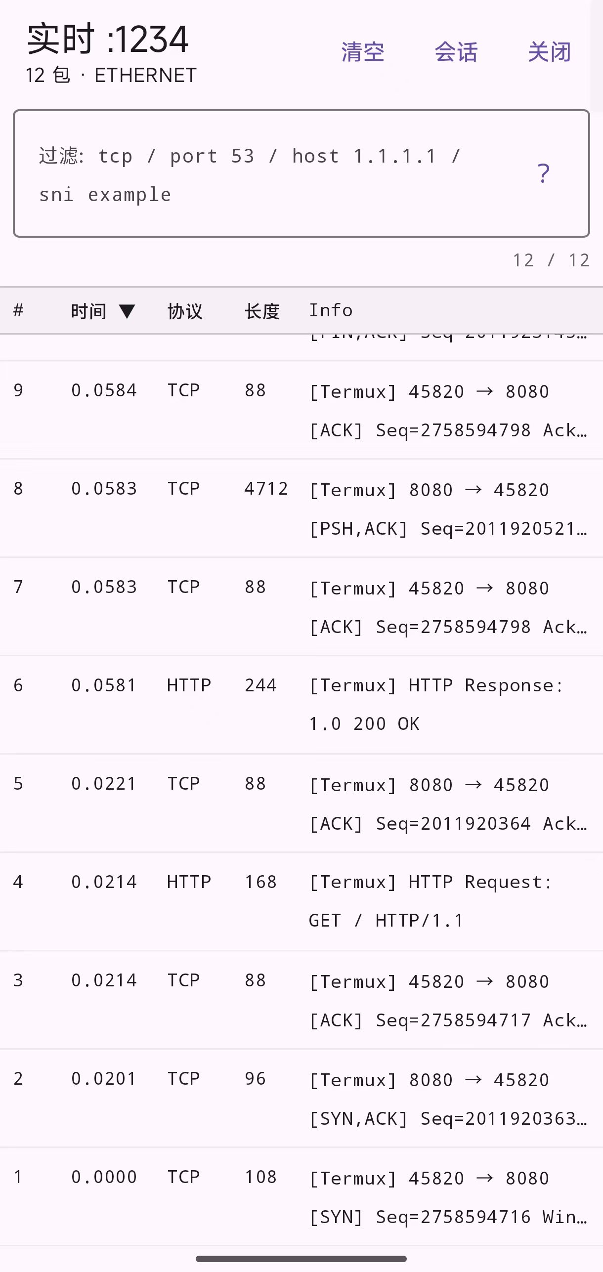Open packet 8 with length 4712
This screenshot has height=1272, width=603.
pos(301,509)
